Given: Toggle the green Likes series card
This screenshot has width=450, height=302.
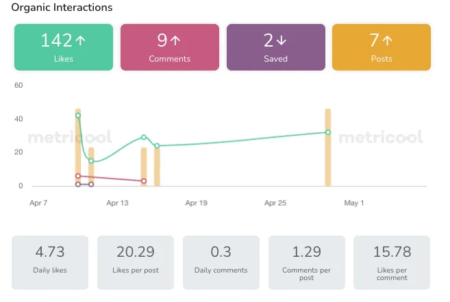Looking at the screenshot, I should point(64,47).
